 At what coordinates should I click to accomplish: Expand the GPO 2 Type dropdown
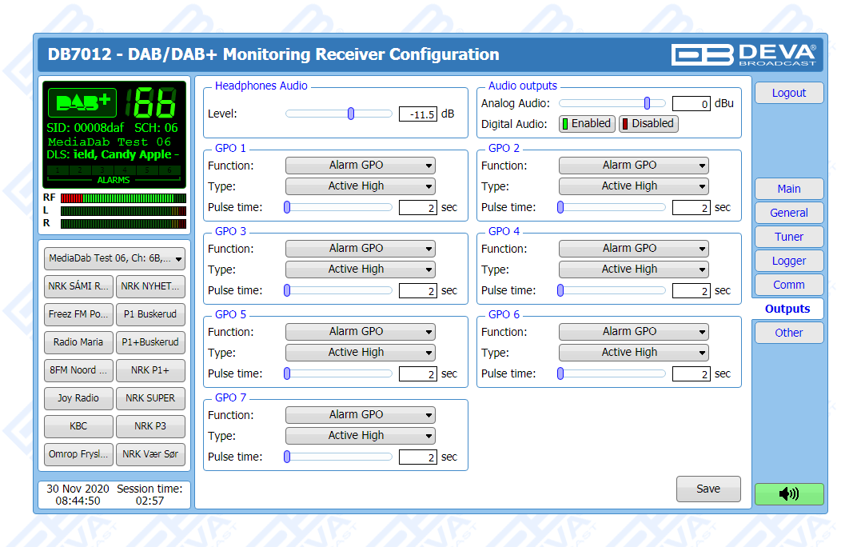[633, 186]
